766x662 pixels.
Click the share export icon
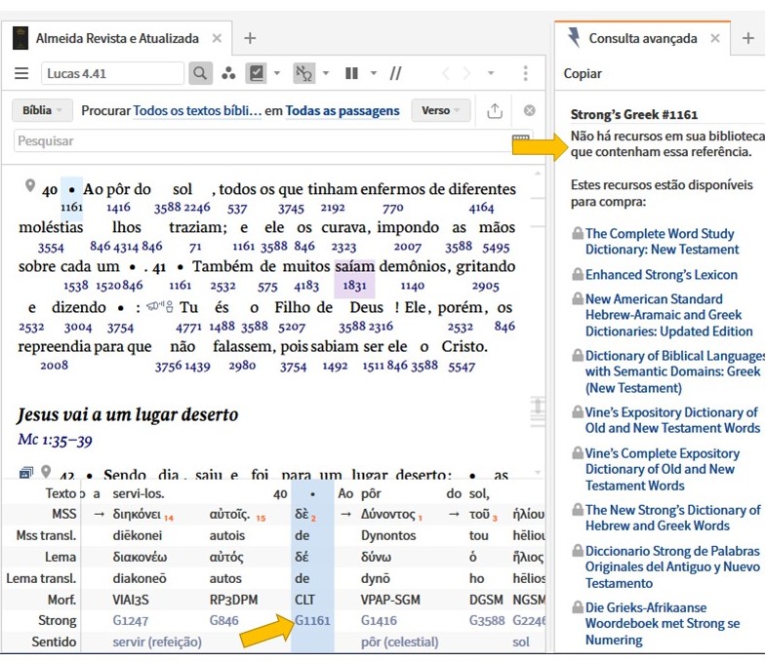pos(495,111)
